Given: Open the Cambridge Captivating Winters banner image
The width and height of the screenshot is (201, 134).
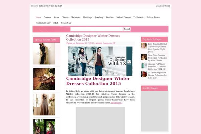Looking at the screenshot, I should pos(100,61).
